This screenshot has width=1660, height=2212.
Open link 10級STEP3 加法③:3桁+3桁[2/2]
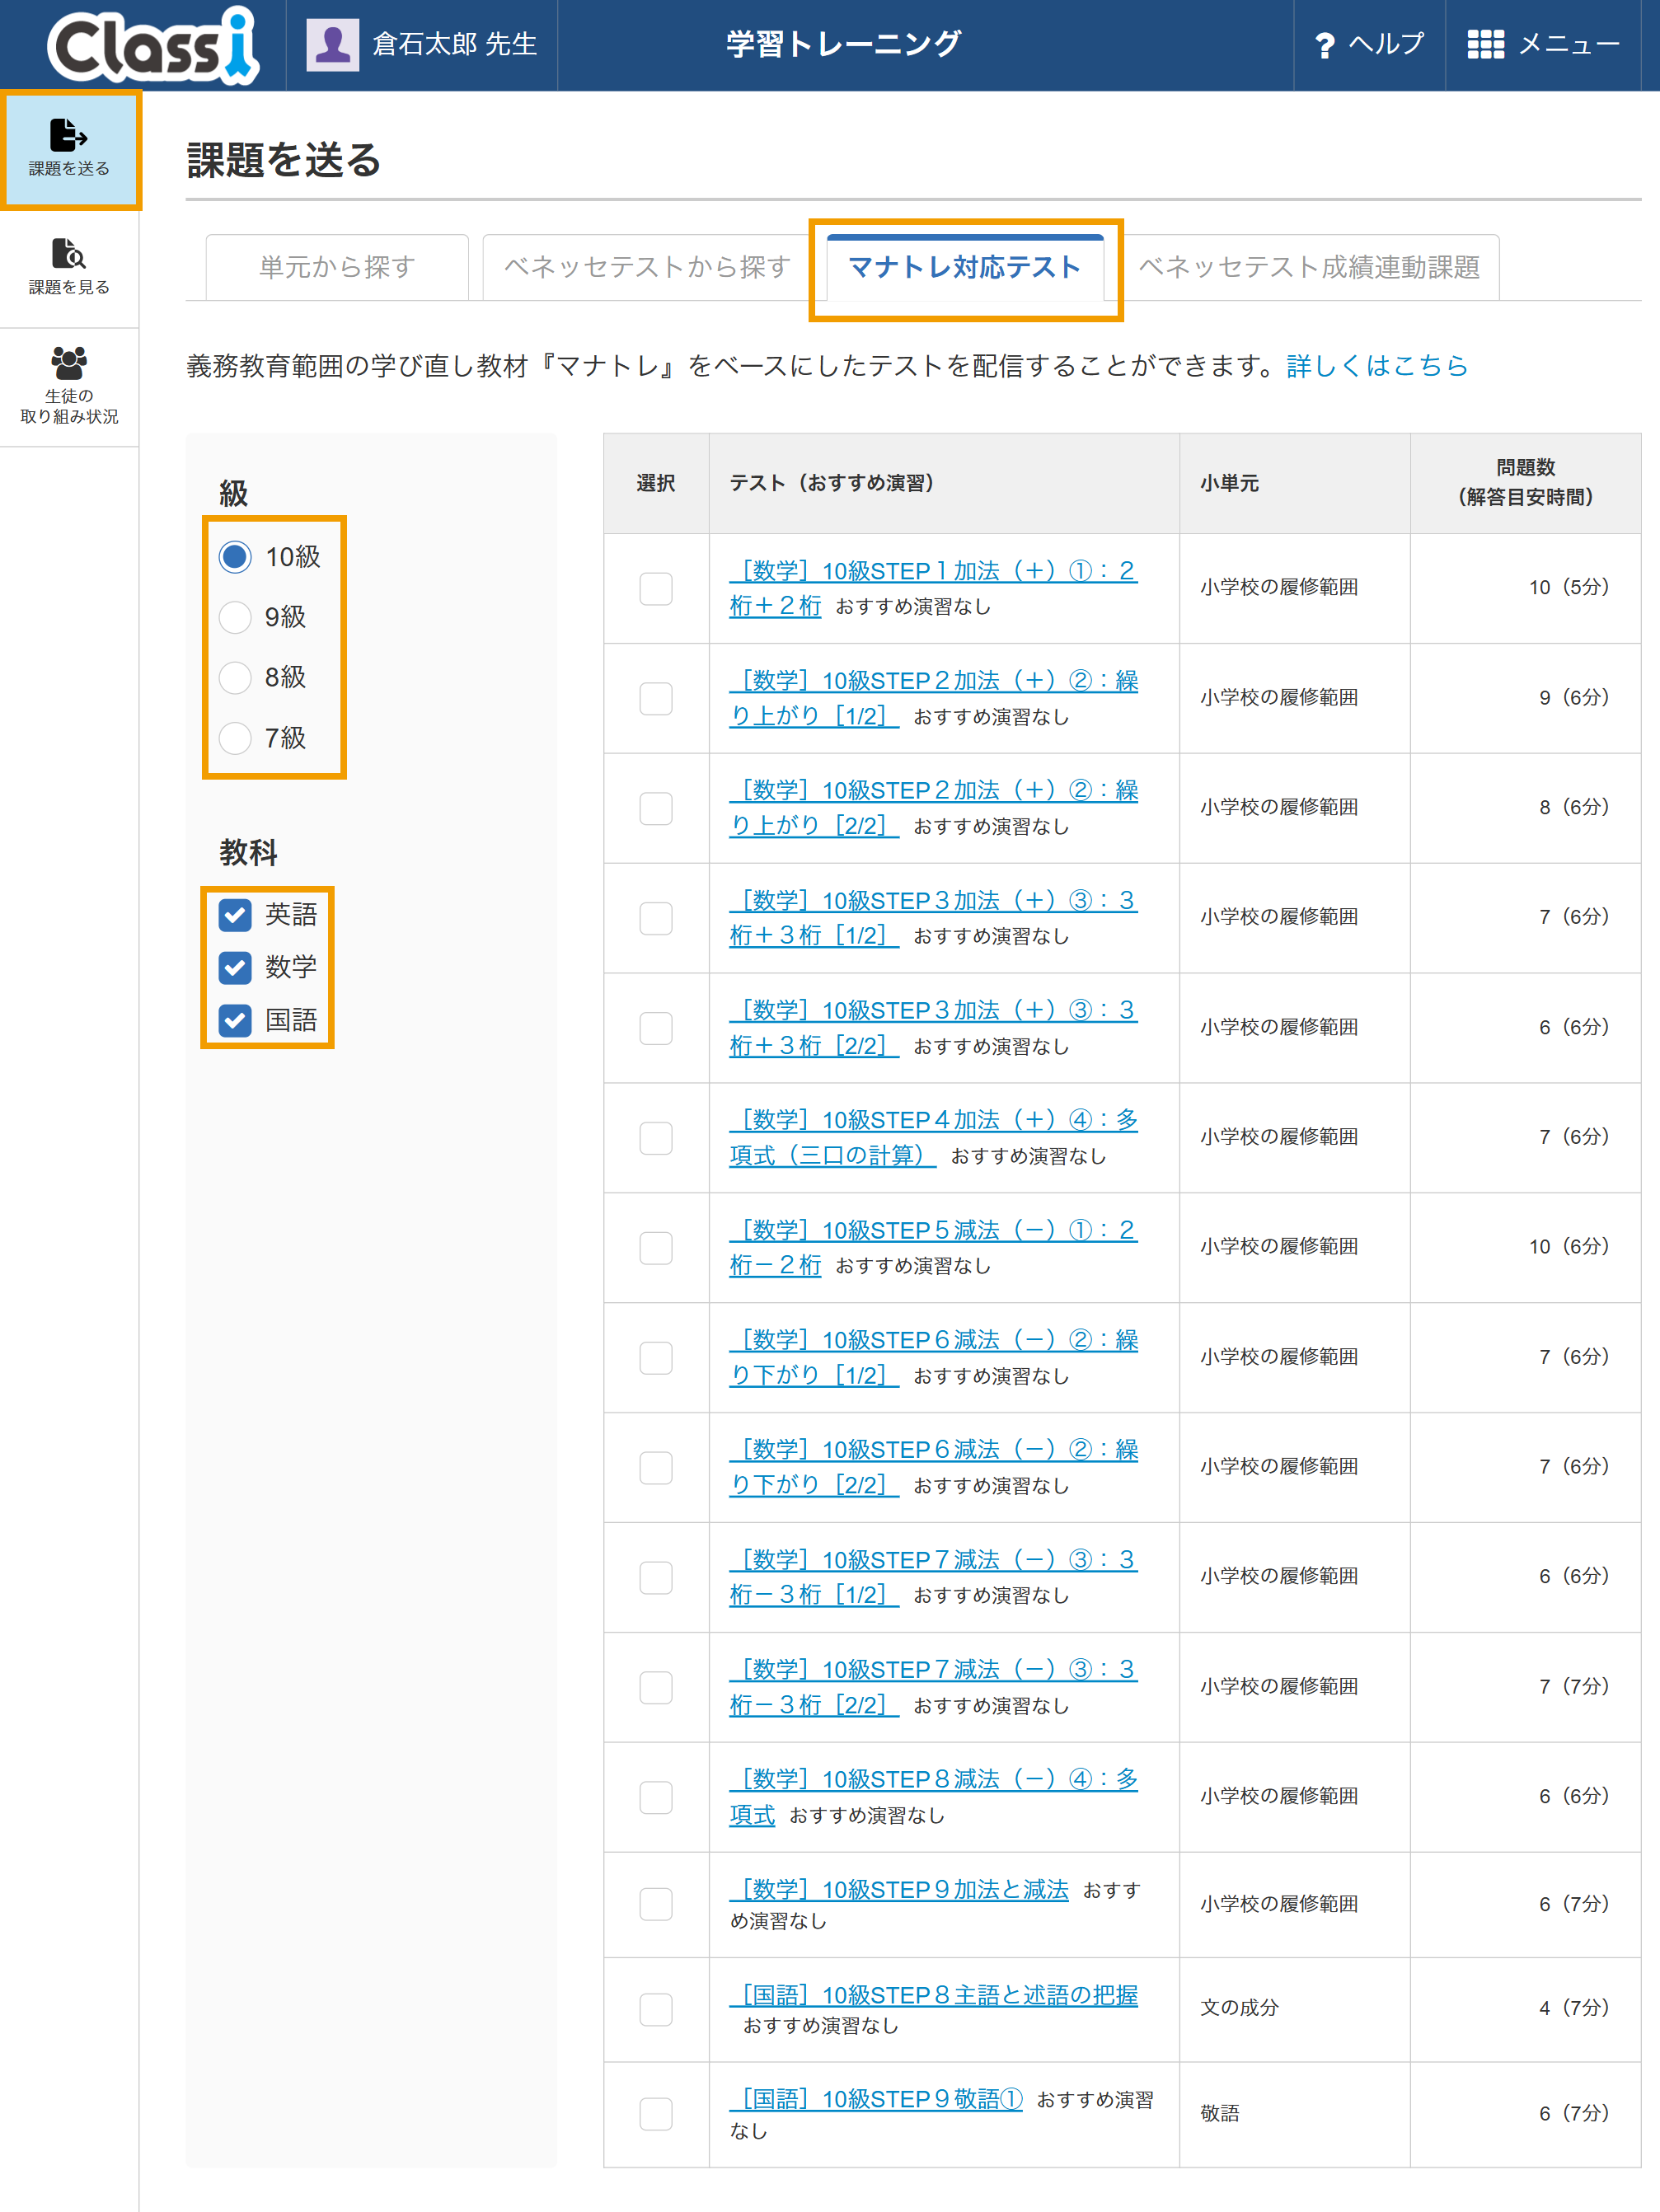pos(933,1028)
